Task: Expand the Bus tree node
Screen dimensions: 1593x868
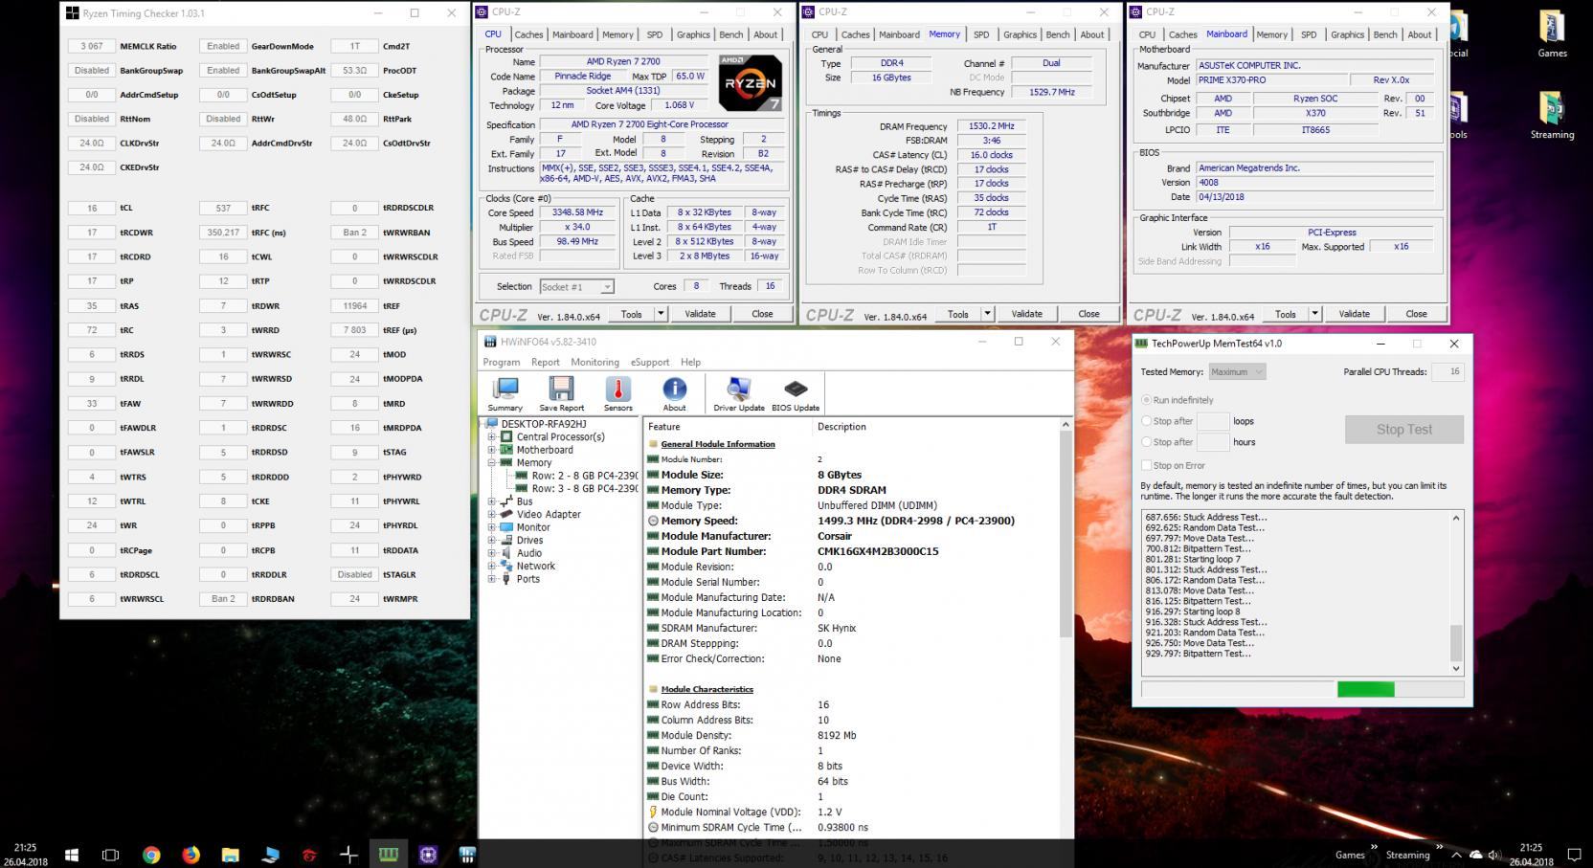Action: (x=492, y=501)
